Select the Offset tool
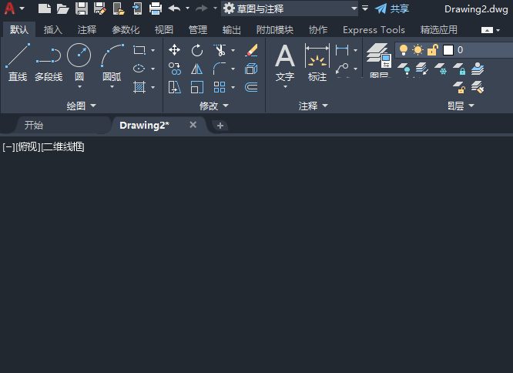The height and width of the screenshot is (373, 513). pyautogui.click(x=251, y=87)
